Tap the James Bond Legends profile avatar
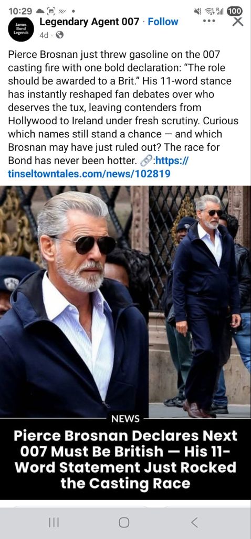251x539 pixels. (x=21, y=29)
